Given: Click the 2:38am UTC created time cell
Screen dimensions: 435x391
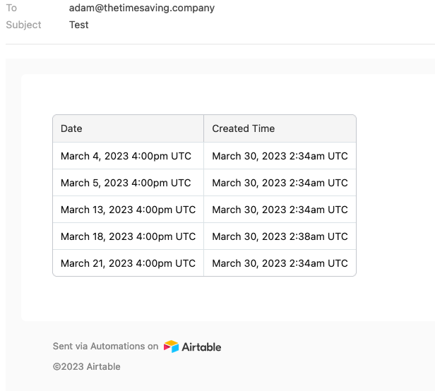Looking at the screenshot, I should [x=280, y=236].
